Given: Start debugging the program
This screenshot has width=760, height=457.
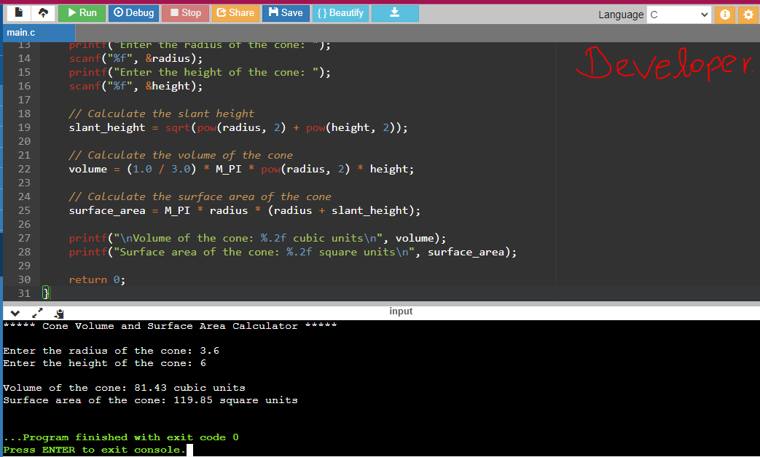Looking at the screenshot, I should [x=133, y=12].
